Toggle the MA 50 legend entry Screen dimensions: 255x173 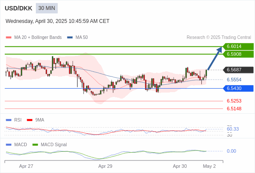tap(77, 38)
